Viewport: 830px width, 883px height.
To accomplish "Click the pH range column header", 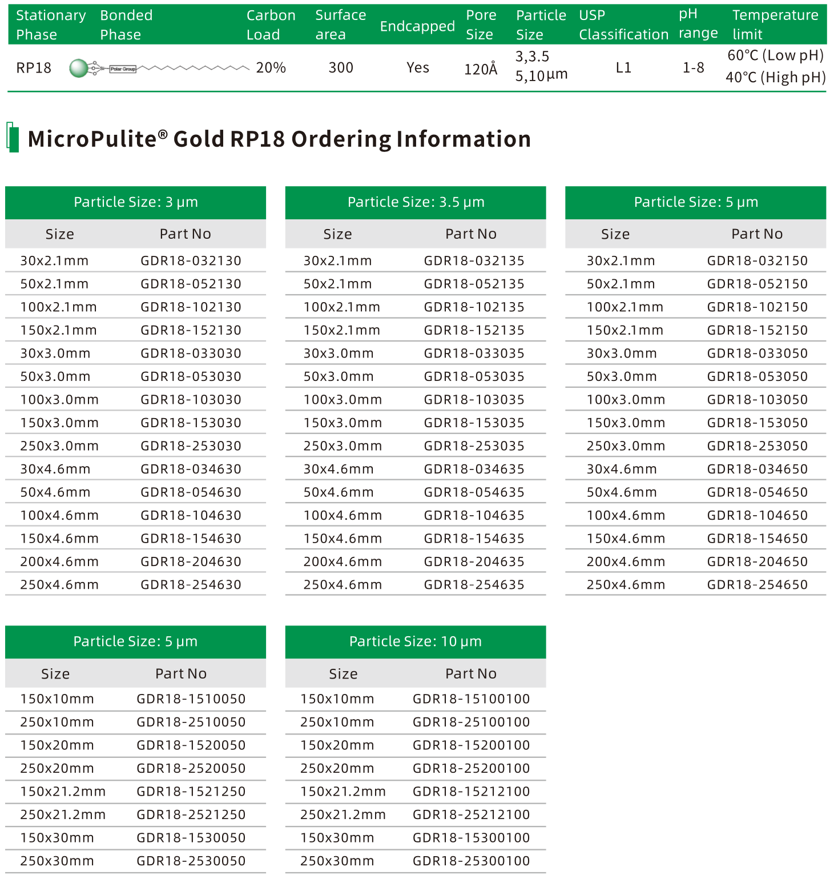I will (698, 23).
